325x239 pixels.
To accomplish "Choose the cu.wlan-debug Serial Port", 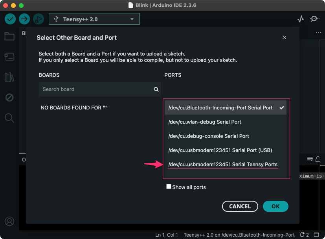I will 205,122.
